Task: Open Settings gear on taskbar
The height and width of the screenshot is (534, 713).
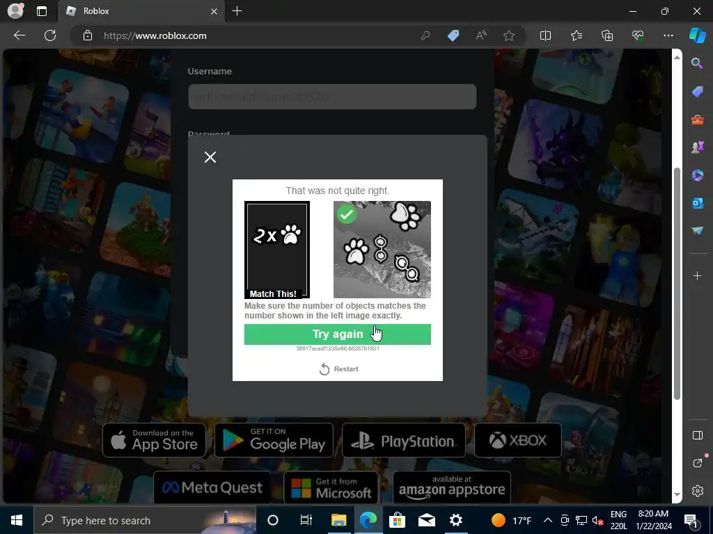Action: [x=455, y=520]
